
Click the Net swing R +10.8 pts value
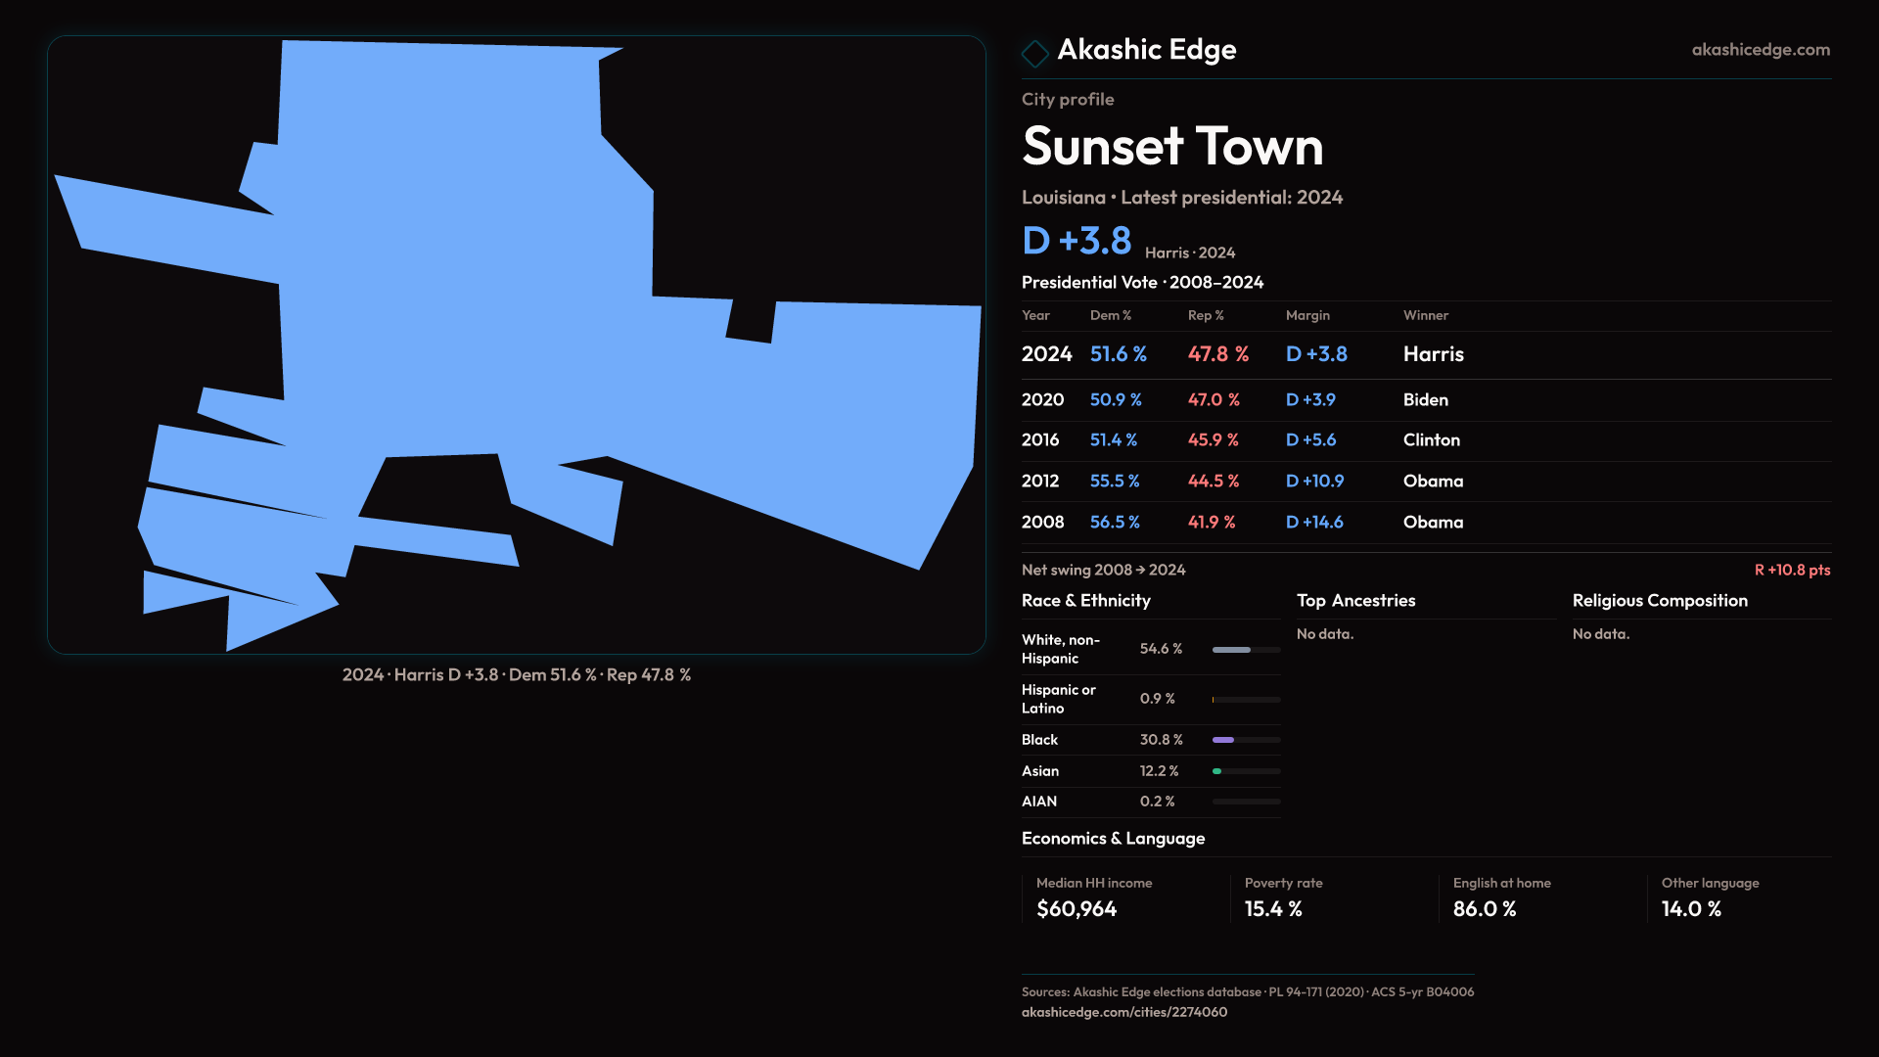1791,570
